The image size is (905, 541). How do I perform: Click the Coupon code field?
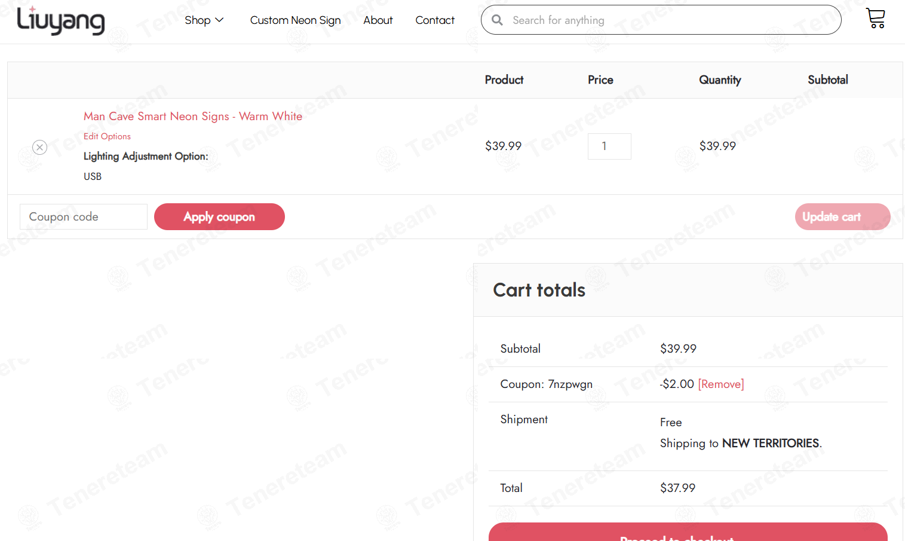(x=84, y=216)
